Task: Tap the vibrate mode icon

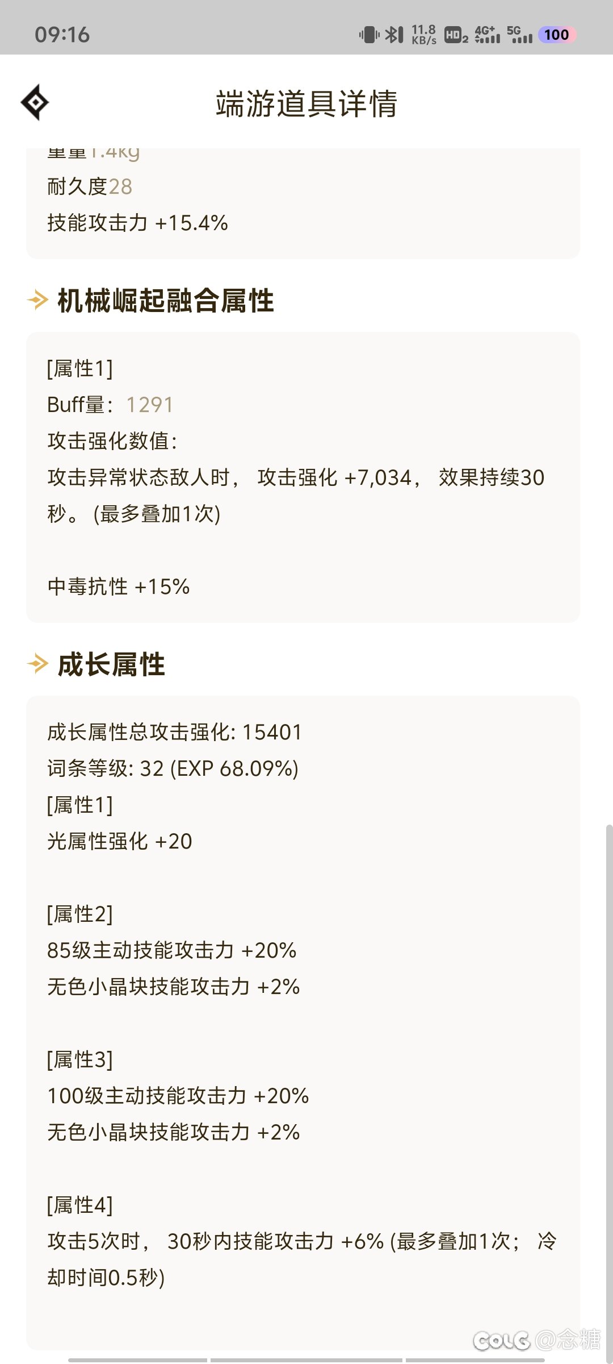Action: click(x=369, y=35)
